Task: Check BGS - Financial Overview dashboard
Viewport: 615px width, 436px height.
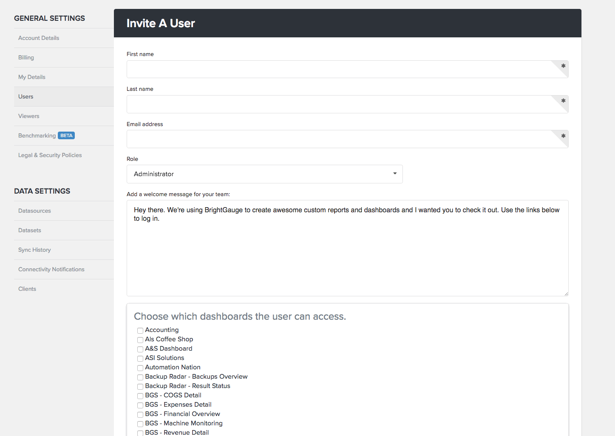Action: point(140,414)
